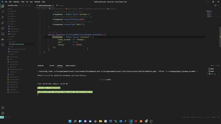The width and height of the screenshot is (221, 124).
Task: Open web.php under the routes folder
Action: pos(13,34)
